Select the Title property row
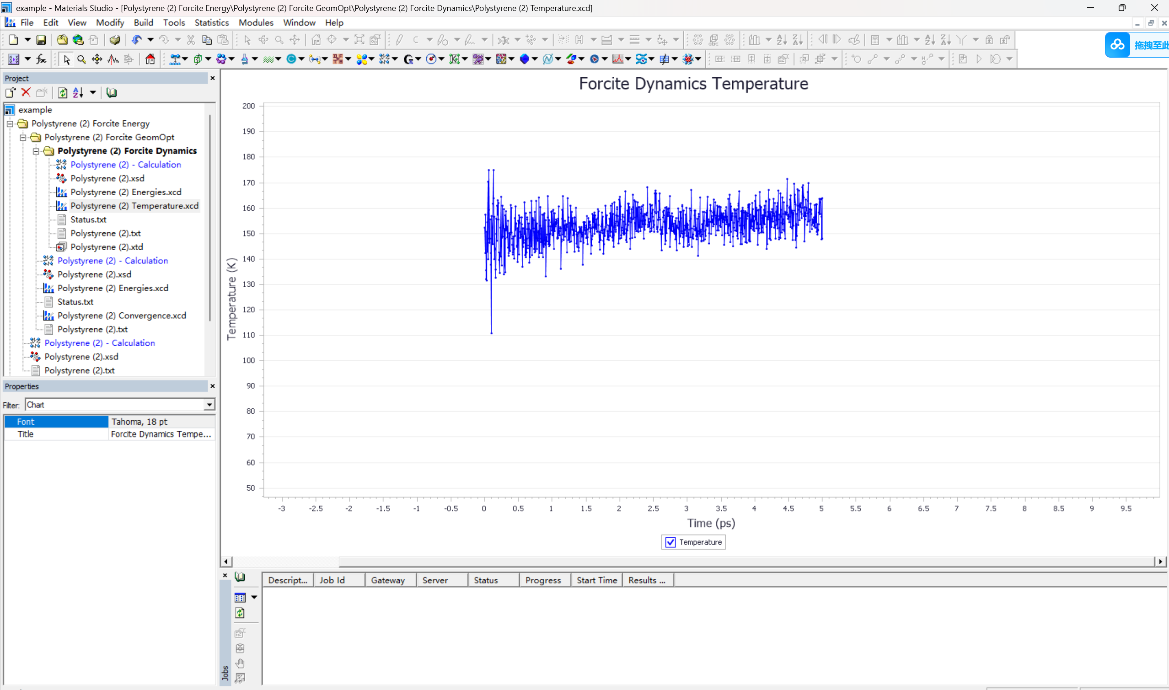1169x690 pixels. click(x=56, y=434)
